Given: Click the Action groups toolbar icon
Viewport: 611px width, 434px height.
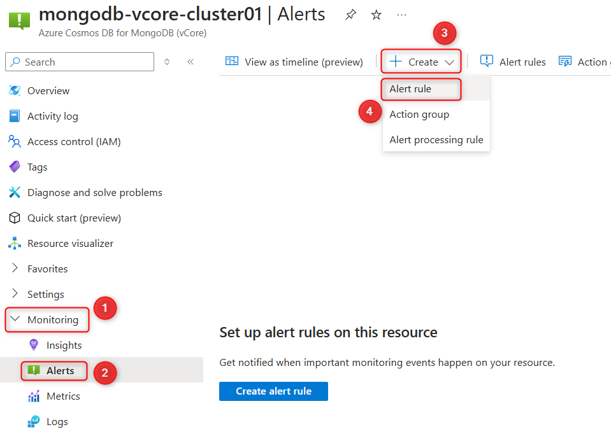Looking at the screenshot, I should [x=564, y=61].
